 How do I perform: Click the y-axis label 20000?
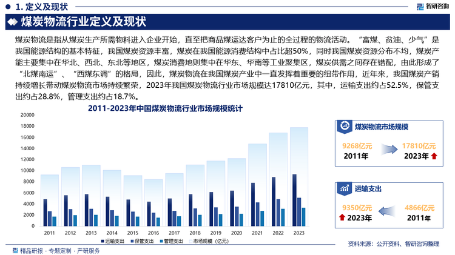[x=27, y=115]
